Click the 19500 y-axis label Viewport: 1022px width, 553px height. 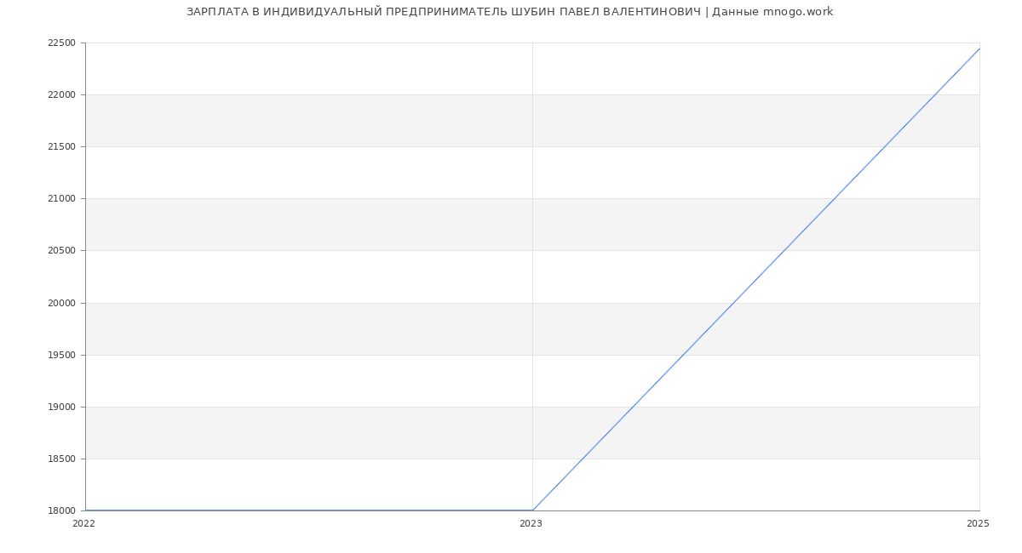(61, 356)
